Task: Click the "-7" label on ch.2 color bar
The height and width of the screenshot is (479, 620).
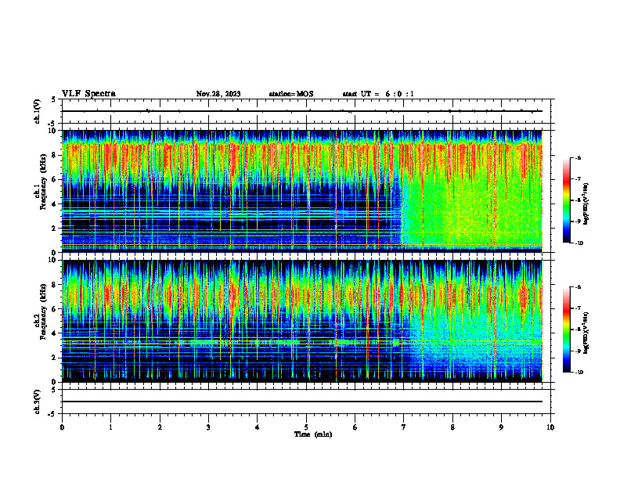Action: pyautogui.click(x=578, y=308)
